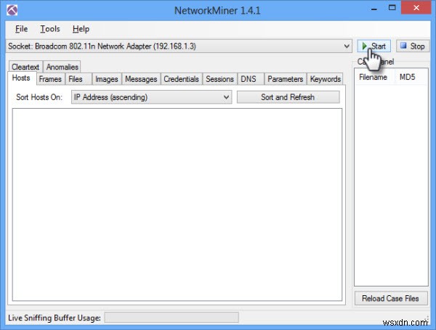
Task: Open the Help menu
Action: pyautogui.click(x=81, y=29)
